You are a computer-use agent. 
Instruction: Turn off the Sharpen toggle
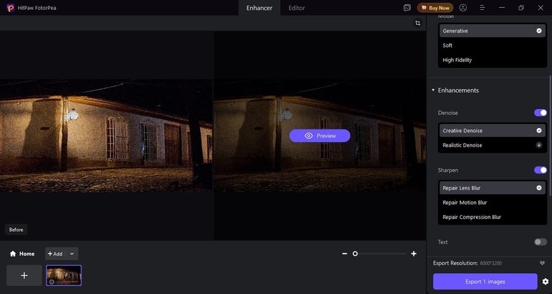click(540, 170)
